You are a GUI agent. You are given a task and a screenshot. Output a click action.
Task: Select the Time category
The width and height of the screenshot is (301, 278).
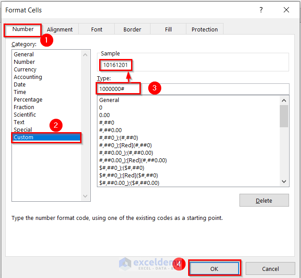(x=46, y=92)
